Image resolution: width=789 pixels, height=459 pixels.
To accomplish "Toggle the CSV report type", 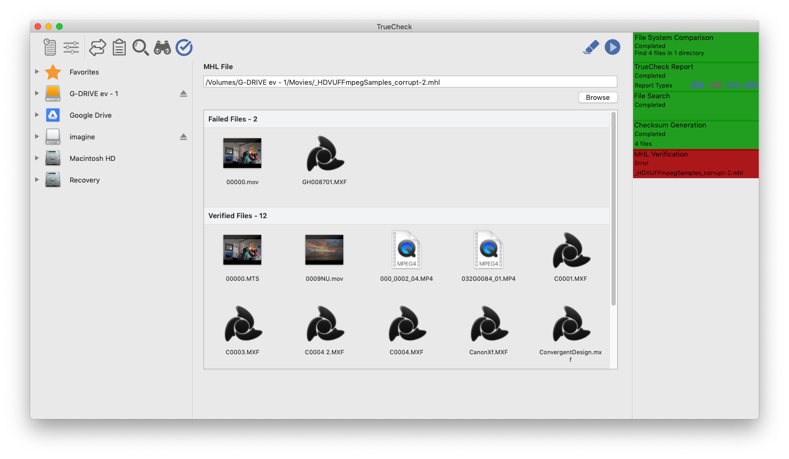I will (697, 85).
